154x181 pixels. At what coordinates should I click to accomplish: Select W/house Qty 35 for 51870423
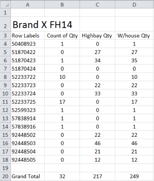134,60
